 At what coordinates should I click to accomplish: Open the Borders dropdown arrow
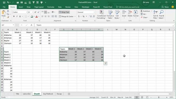tap(28, 16)
